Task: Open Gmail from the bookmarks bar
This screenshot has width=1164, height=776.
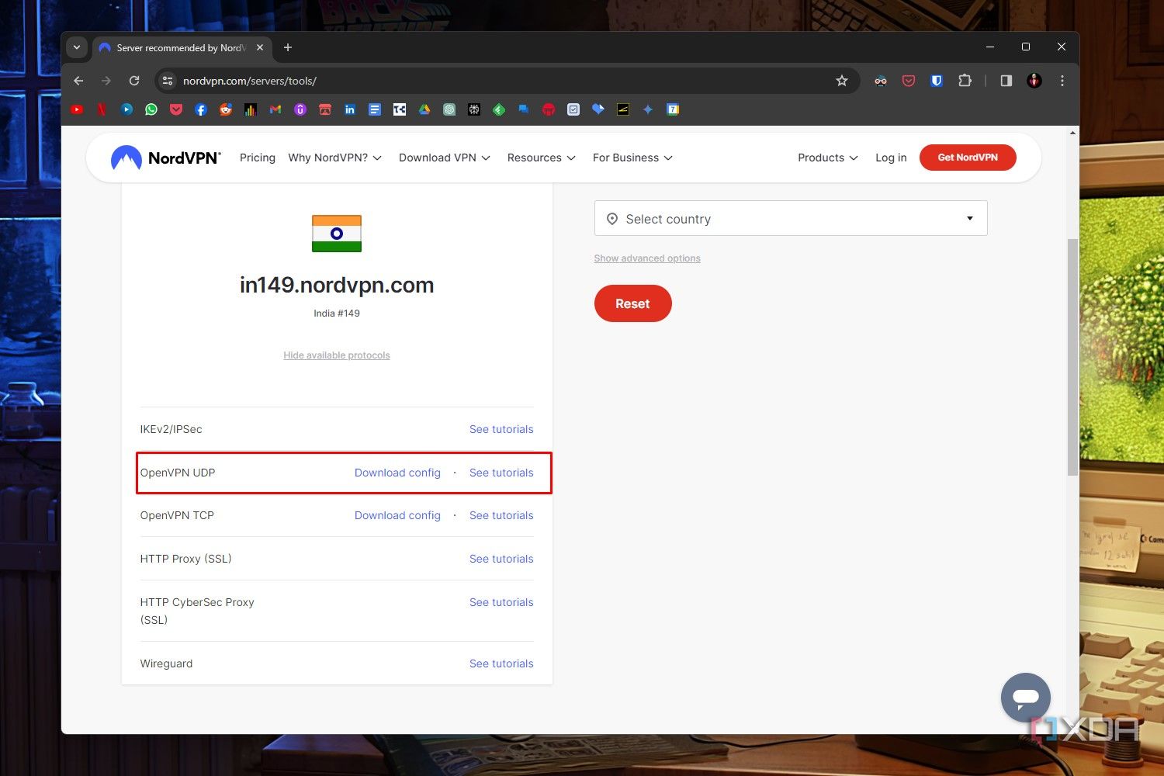Action: (275, 109)
